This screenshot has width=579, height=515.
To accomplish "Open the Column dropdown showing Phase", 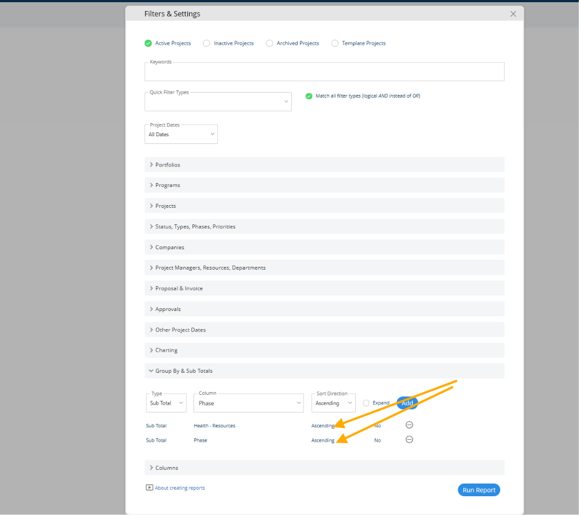I will pyautogui.click(x=249, y=403).
